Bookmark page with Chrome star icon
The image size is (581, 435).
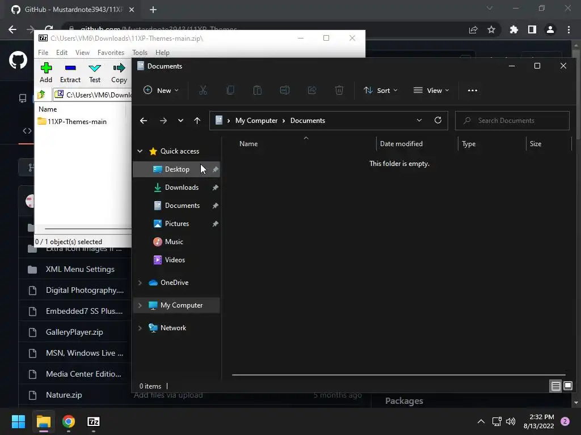coord(491,29)
